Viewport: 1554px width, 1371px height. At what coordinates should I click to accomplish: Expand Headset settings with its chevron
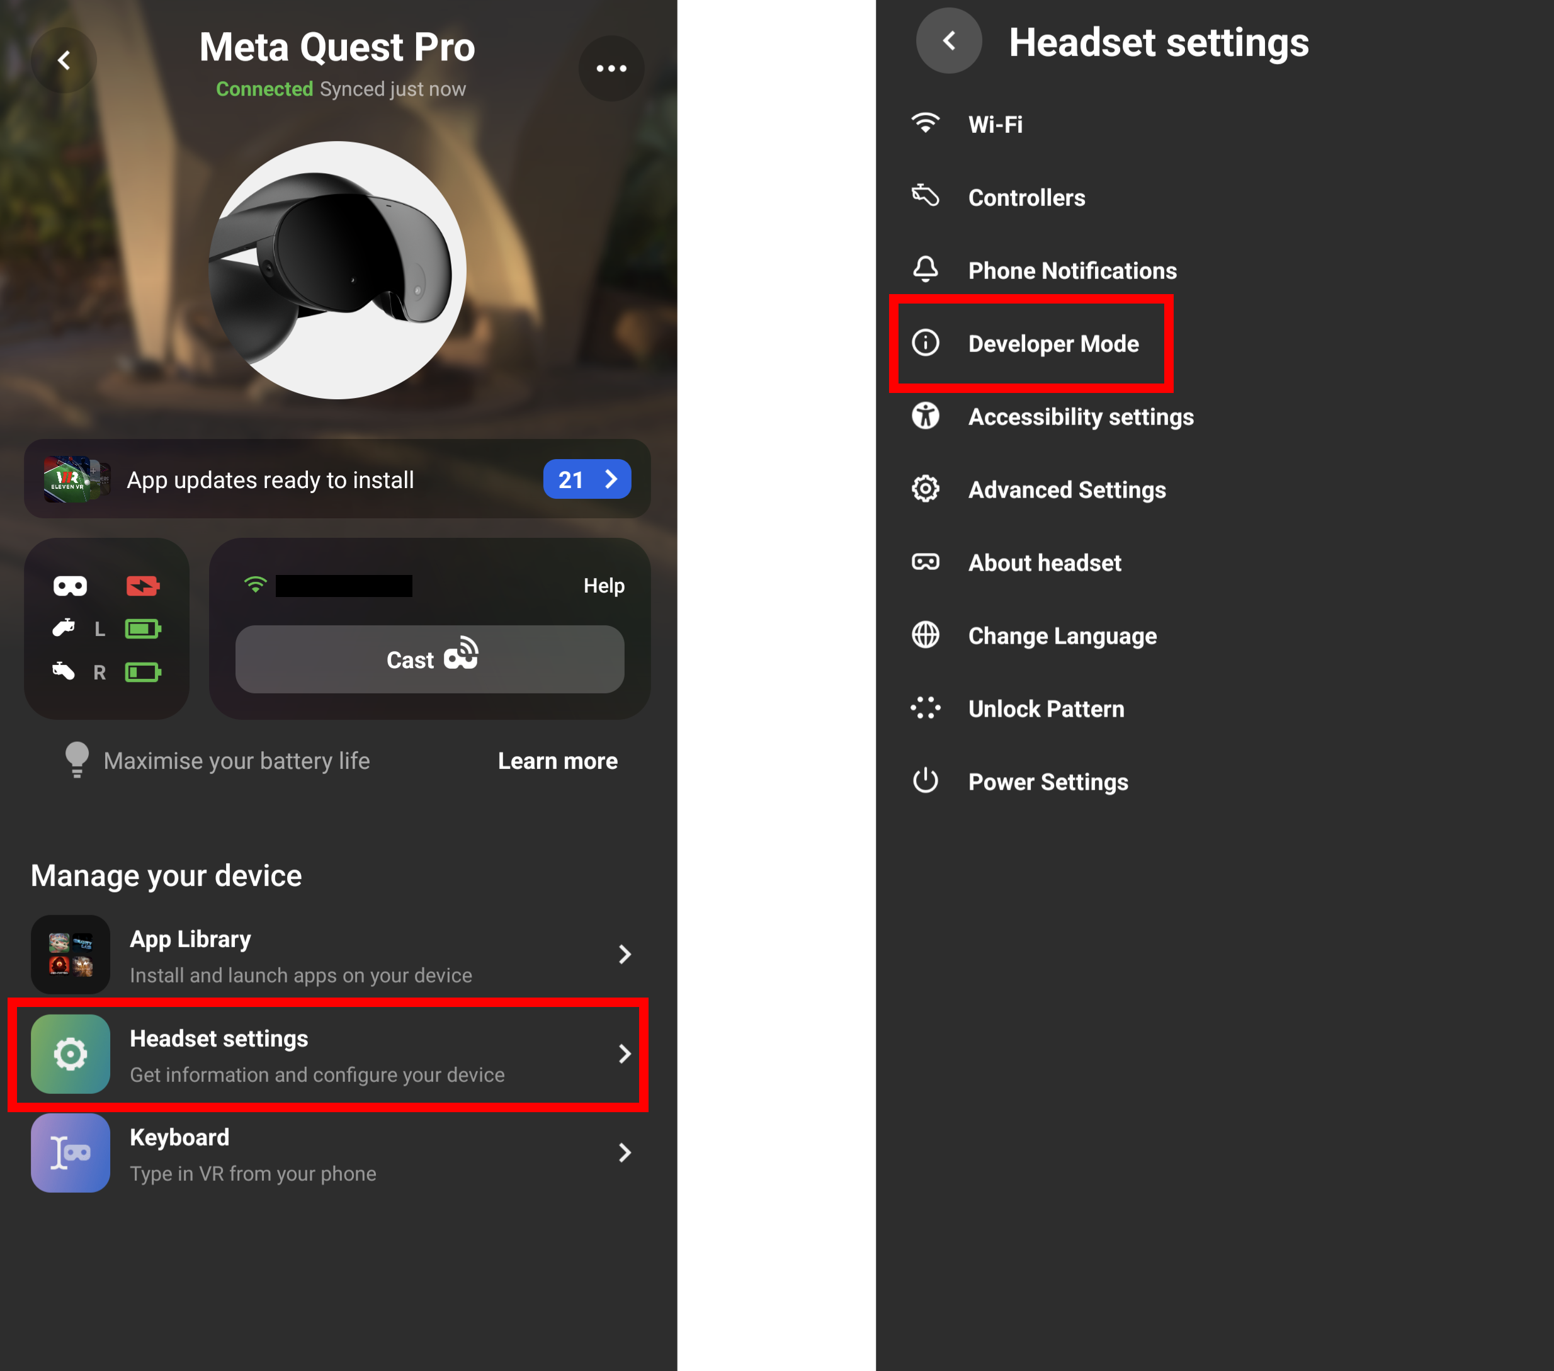(x=625, y=1054)
